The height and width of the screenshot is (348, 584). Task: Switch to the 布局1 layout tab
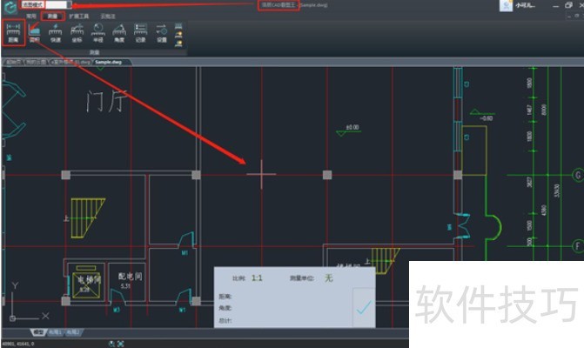click(55, 332)
